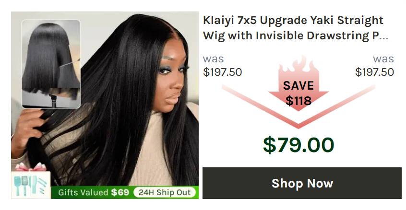The image size is (406, 210).
Task: Click the Shop Now button
Action: (302, 183)
